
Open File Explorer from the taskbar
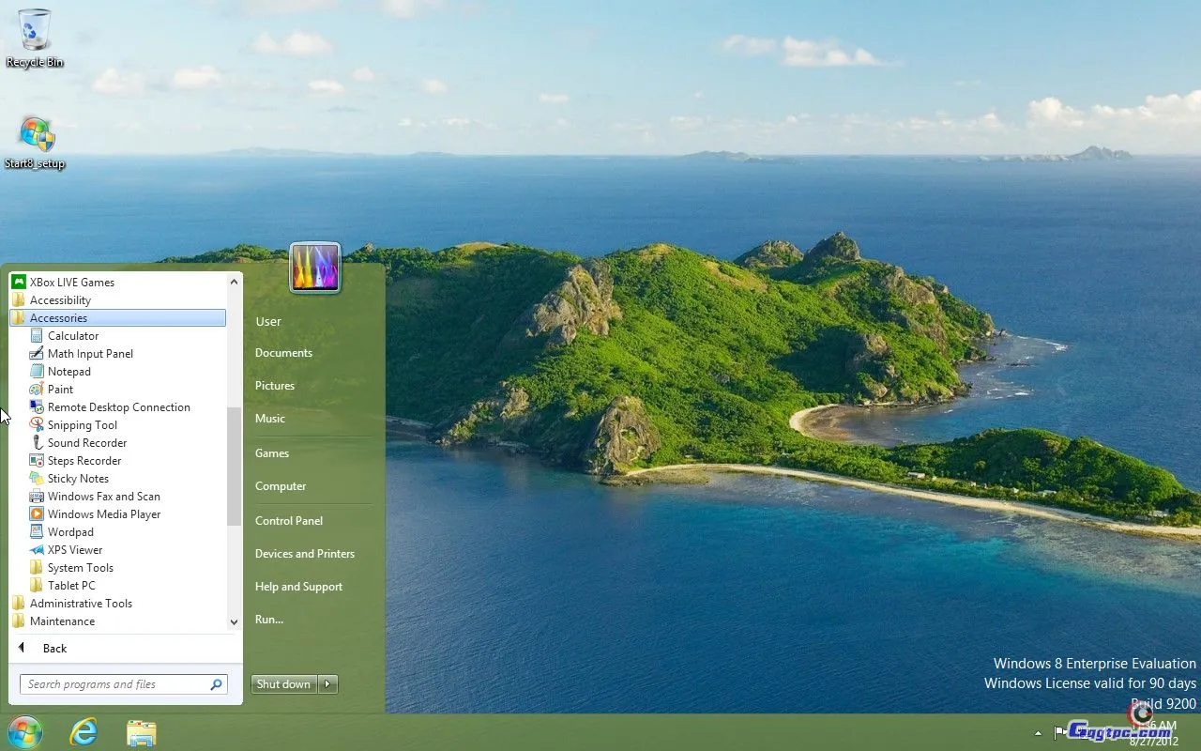click(x=141, y=732)
